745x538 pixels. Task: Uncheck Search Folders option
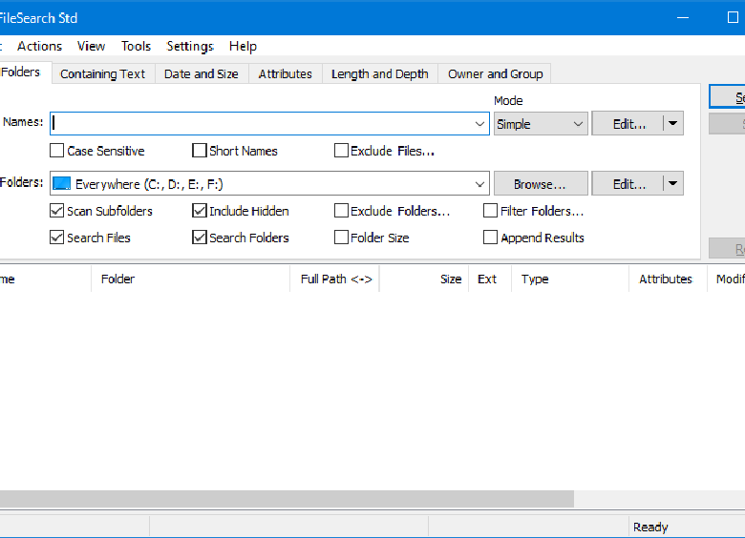[x=199, y=238]
